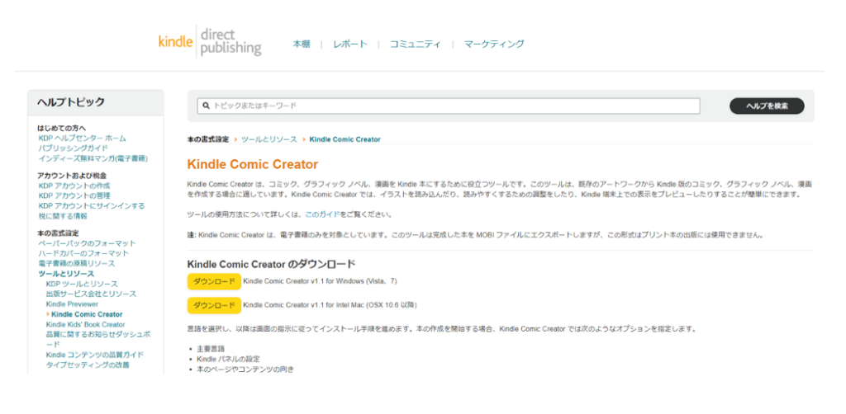The image size is (846, 414).
Task: Open 品質に関するお知らせダッシュボード link
Action: (98, 339)
